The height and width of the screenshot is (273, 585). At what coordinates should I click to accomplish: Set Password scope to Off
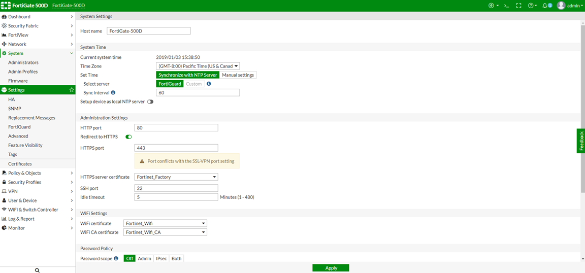pos(129,258)
